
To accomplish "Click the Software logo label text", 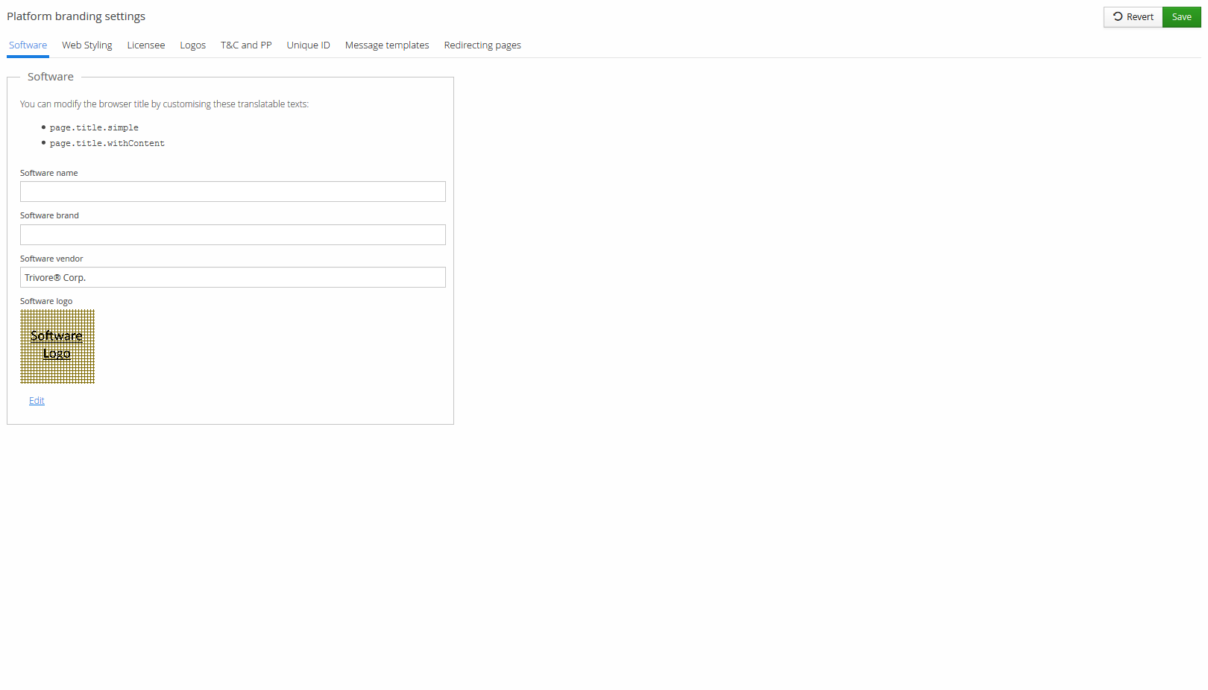I will [x=46, y=302].
